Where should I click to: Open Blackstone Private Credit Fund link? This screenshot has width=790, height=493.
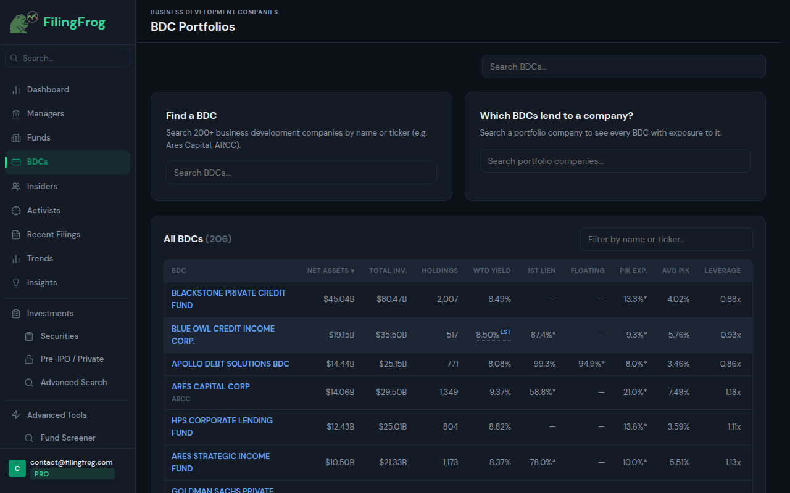point(228,299)
